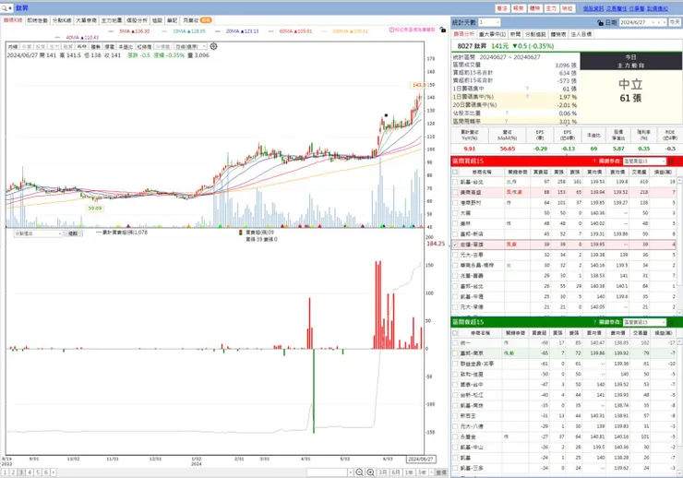Viewport: 683px width, 478px height.
Task: Go to chart page 4
Action: [30, 472]
